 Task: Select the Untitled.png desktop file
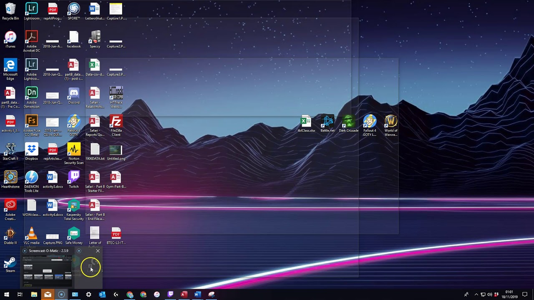click(116, 152)
